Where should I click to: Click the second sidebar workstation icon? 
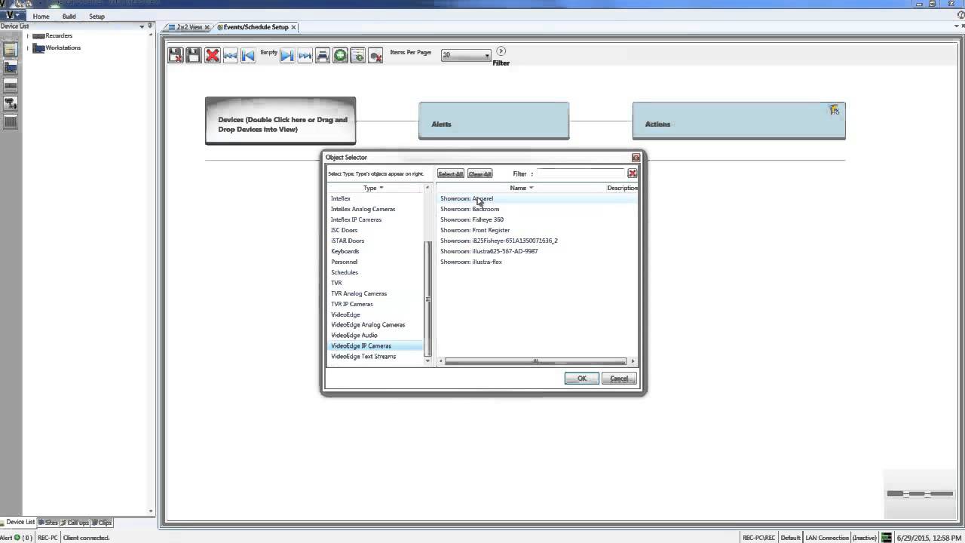coord(11,68)
